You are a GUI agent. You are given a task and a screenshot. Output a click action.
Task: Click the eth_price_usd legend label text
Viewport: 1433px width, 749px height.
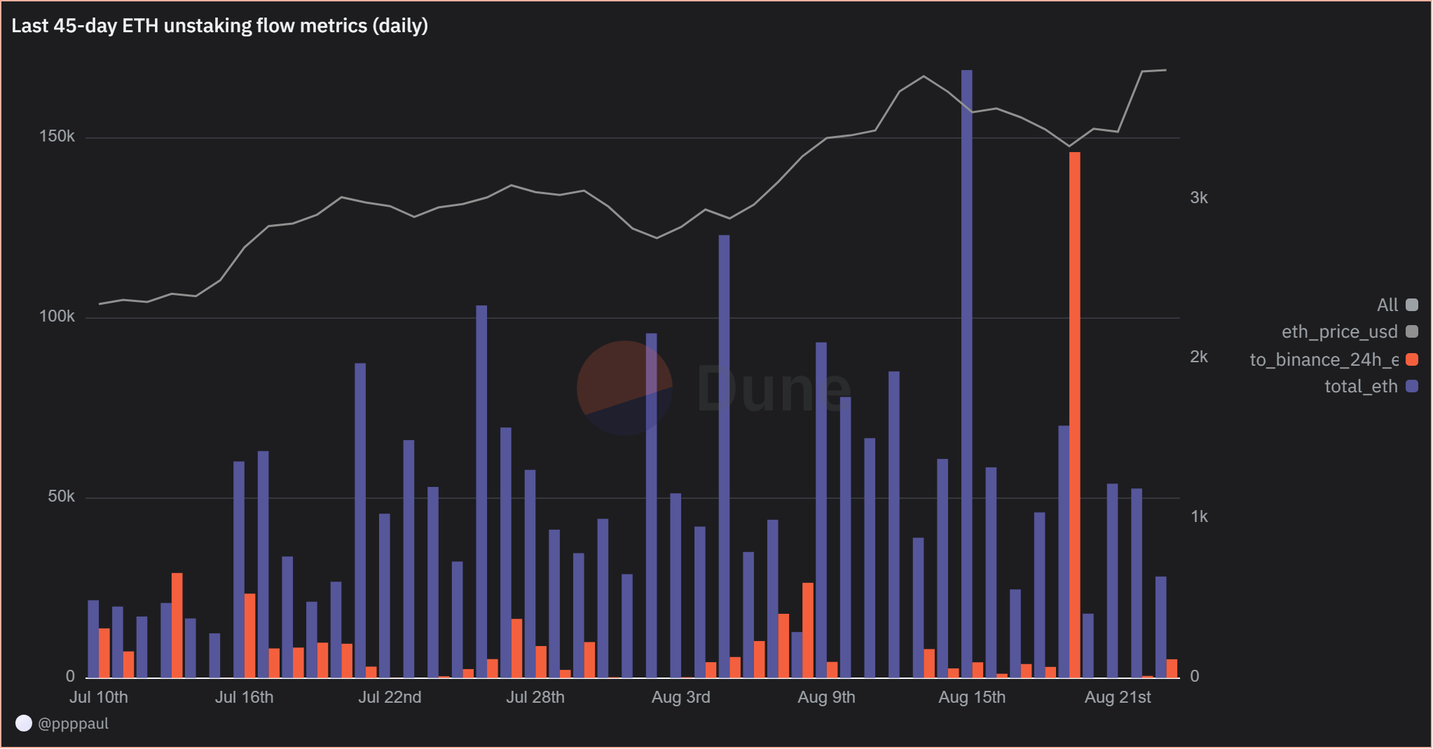tap(1340, 331)
